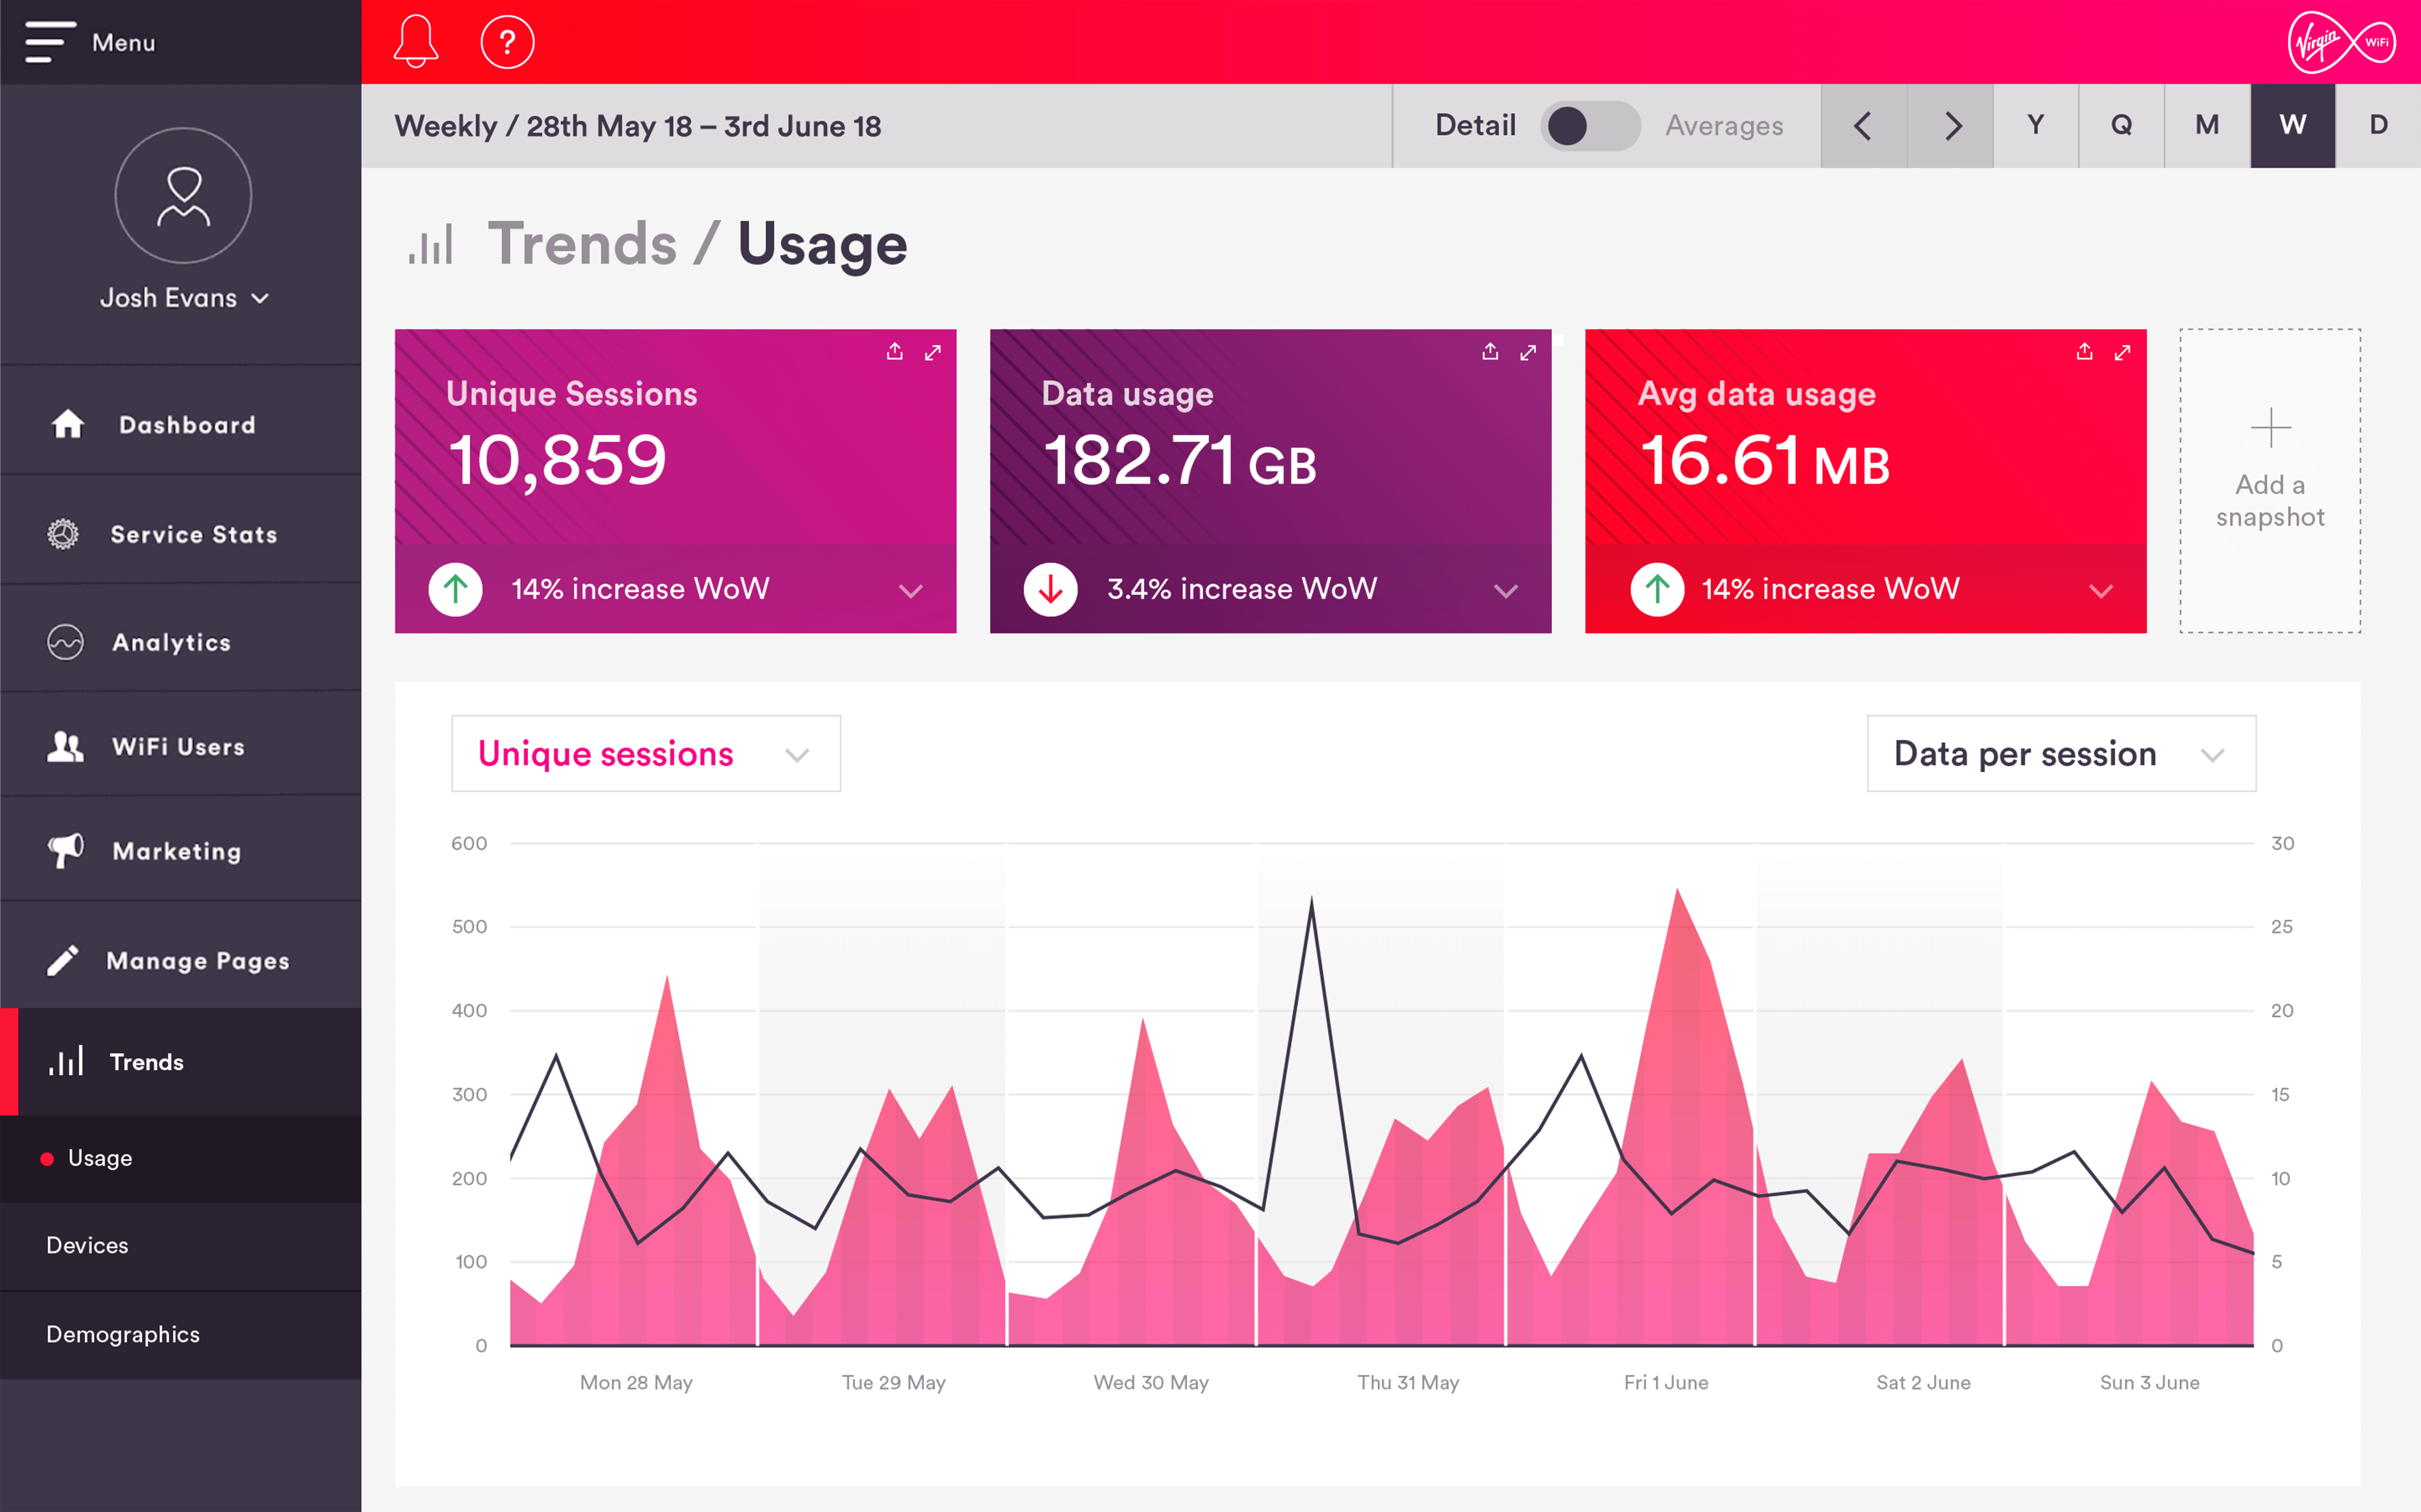Open the Analytics menu item
2421x1512 pixels.
click(x=171, y=643)
